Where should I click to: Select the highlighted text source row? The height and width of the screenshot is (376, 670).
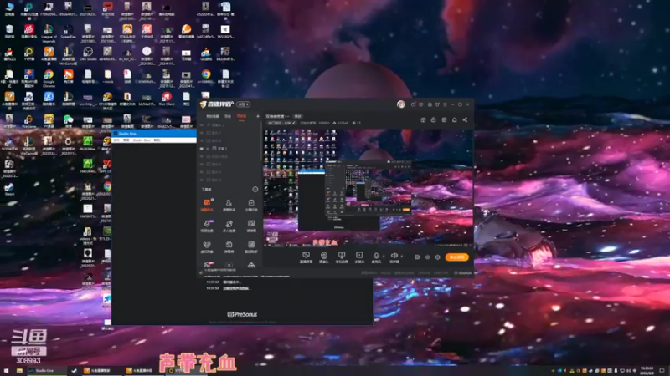229,149
